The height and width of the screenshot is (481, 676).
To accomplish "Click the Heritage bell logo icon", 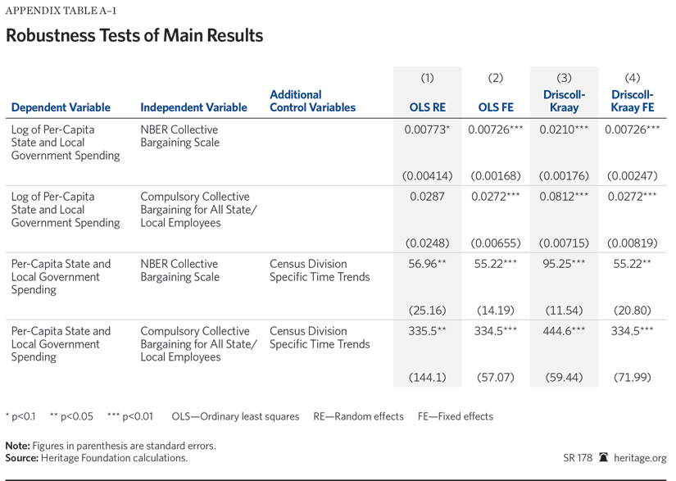I will coord(603,458).
